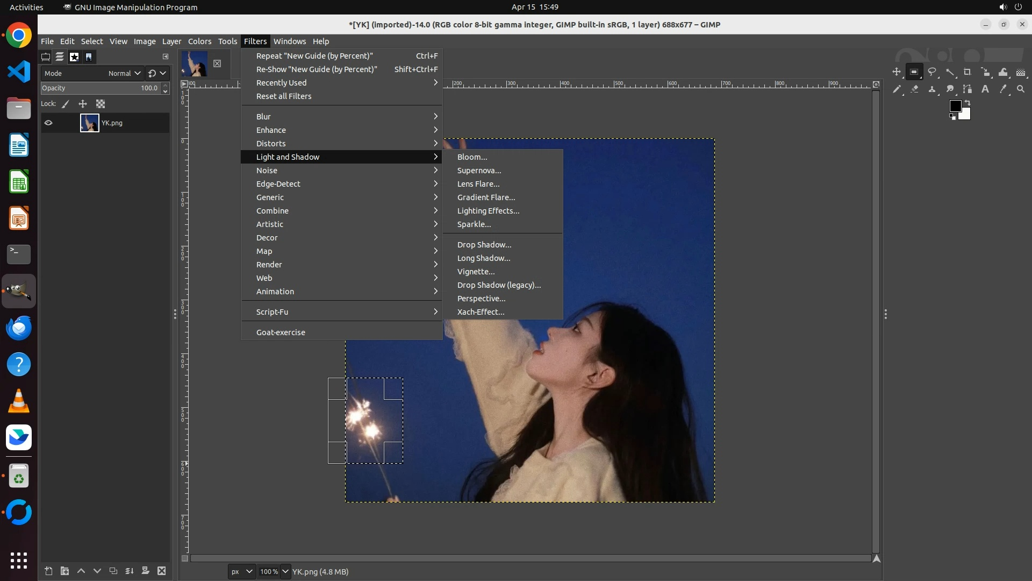This screenshot has height=581, width=1032.
Task: Toggle visibility eye of YK.png layer
Action: pyautogui.click(x=48, y=123)
